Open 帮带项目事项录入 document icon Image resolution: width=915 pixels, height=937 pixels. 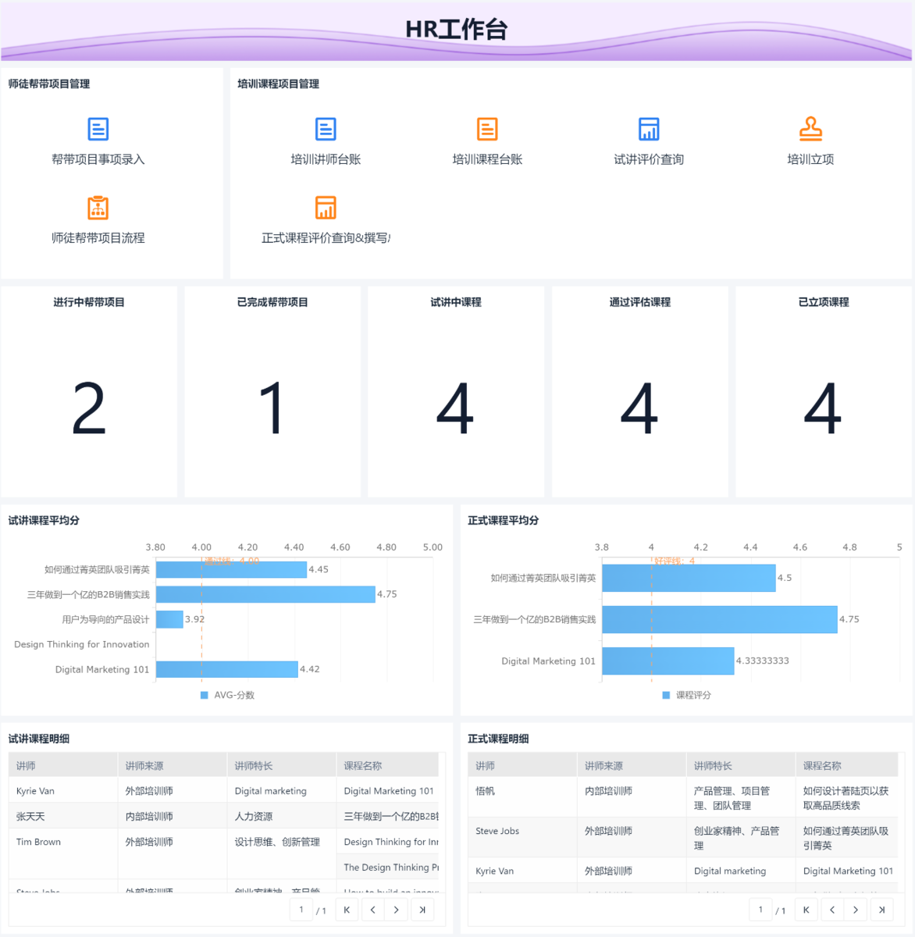coord(98,129)
